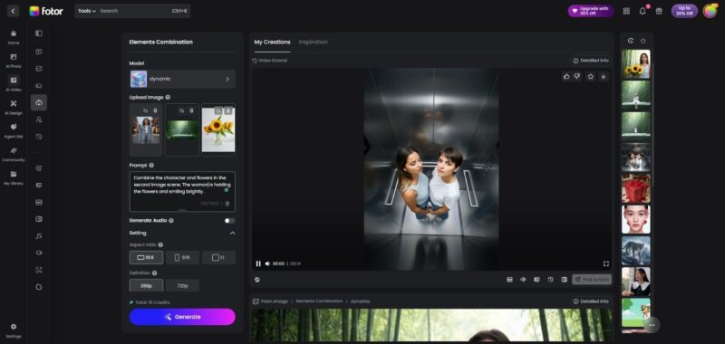This screenshot has height=344, width=725.
Task: Open close-up face portrait thumbnail
Action: [636, 219]
